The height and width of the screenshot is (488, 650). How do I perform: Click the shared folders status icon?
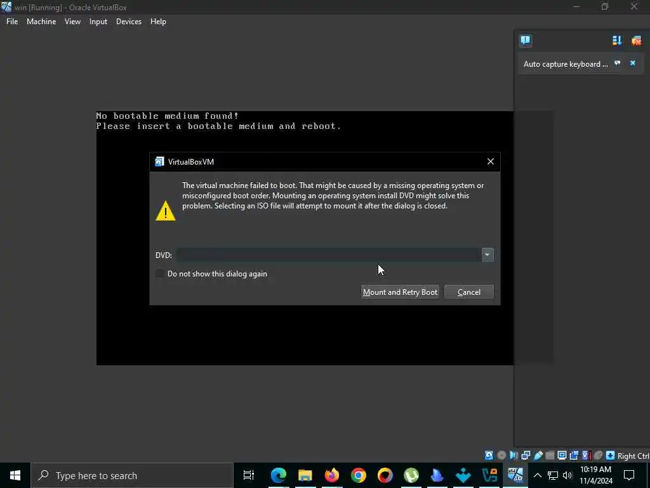click(x=550, y=455)
